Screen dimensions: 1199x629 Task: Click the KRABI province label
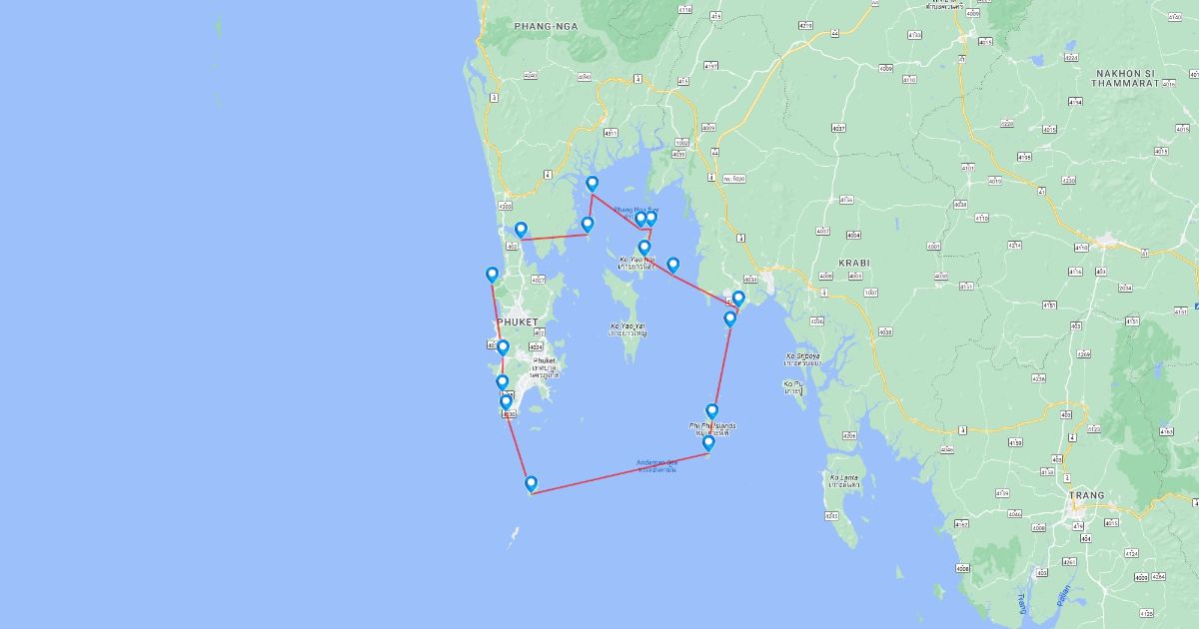pyautogui.click(x=854, y=263)
